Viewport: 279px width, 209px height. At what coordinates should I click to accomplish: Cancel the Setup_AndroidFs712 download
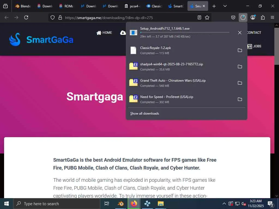point(240,33)
